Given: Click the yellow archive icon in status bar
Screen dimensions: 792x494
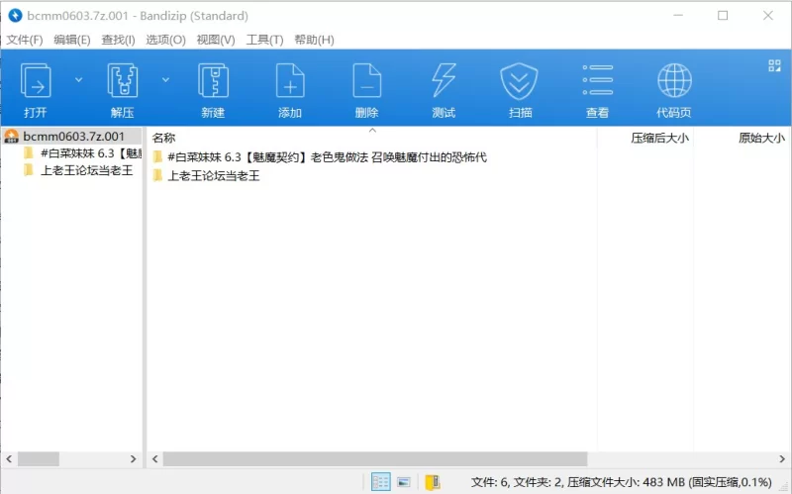Looking at the screenshot, I should pyautogui.click(x=432, y=482).
